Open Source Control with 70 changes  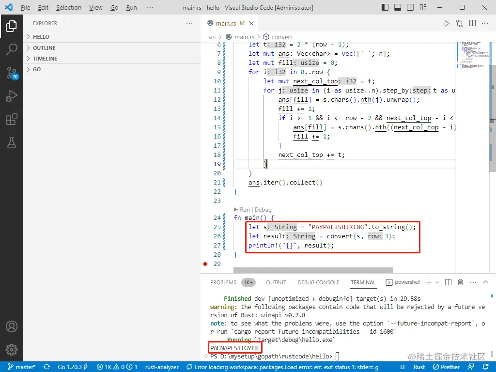coord(12,73)
